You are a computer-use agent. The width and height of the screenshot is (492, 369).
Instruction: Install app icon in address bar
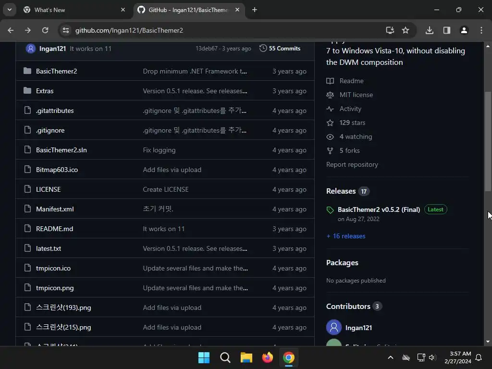(390, 30)
